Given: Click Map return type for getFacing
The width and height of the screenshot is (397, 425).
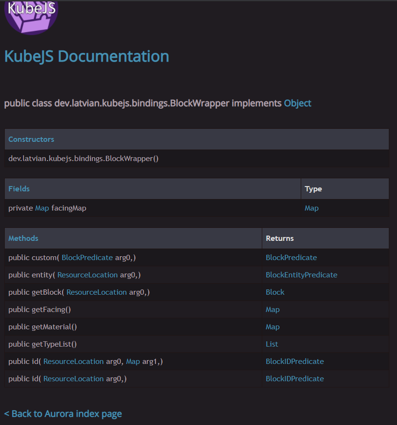Looking at the screenshot, I should (272, 310).
